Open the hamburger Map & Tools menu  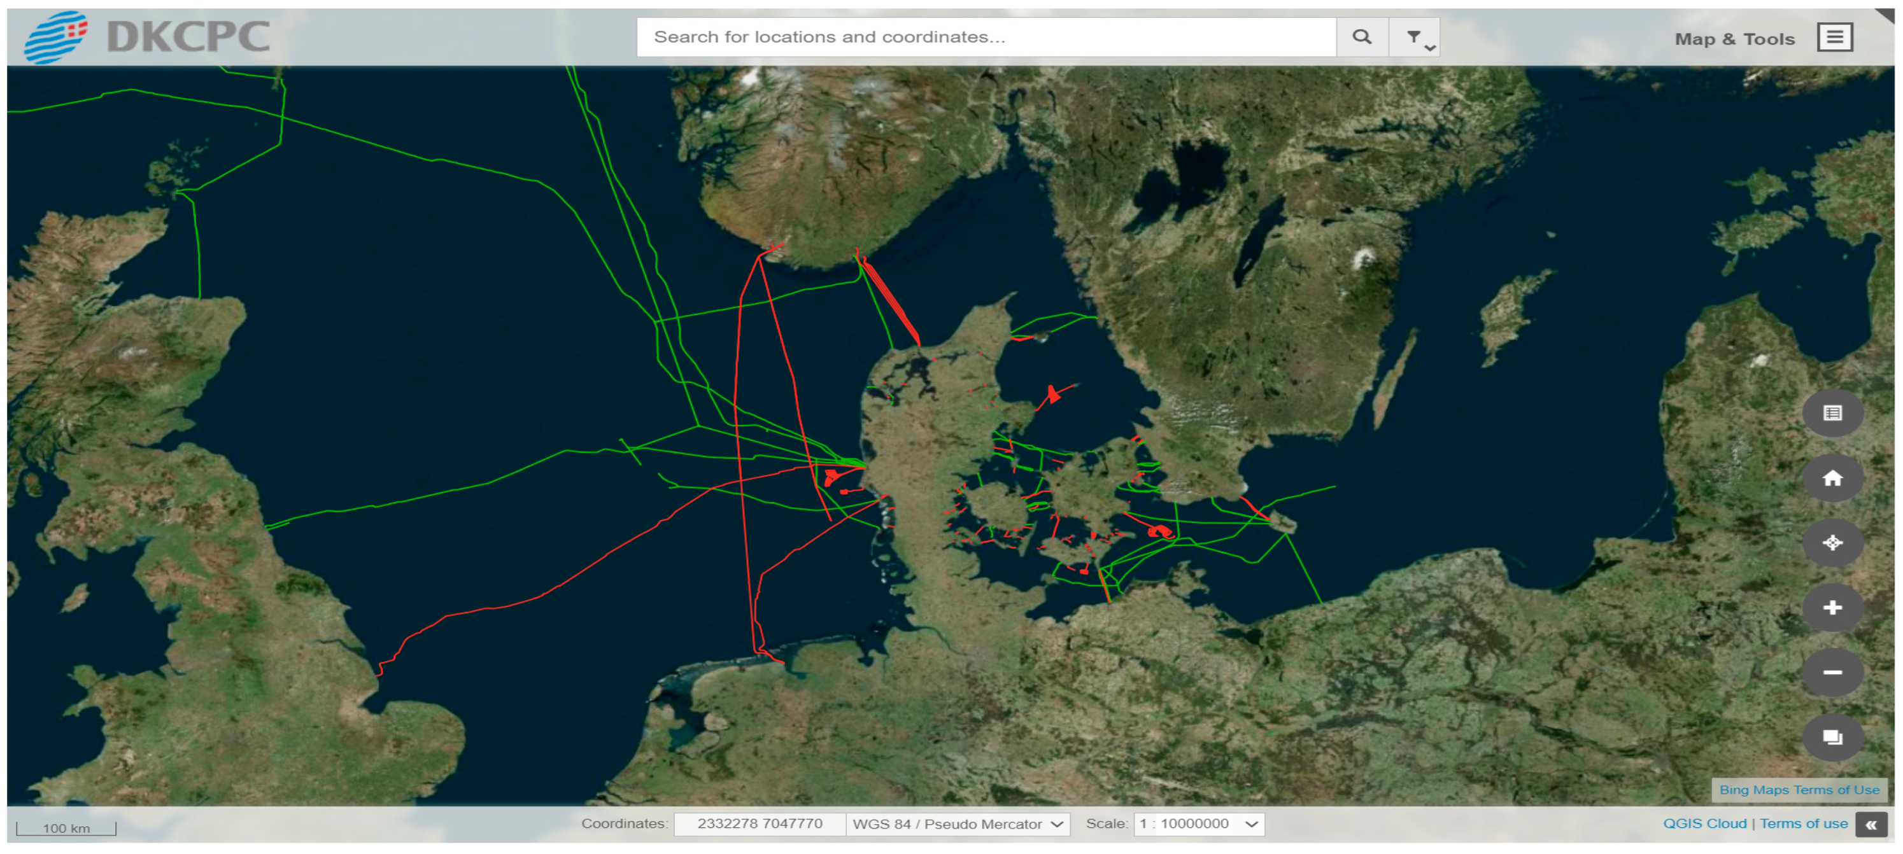pos(1834,38)
